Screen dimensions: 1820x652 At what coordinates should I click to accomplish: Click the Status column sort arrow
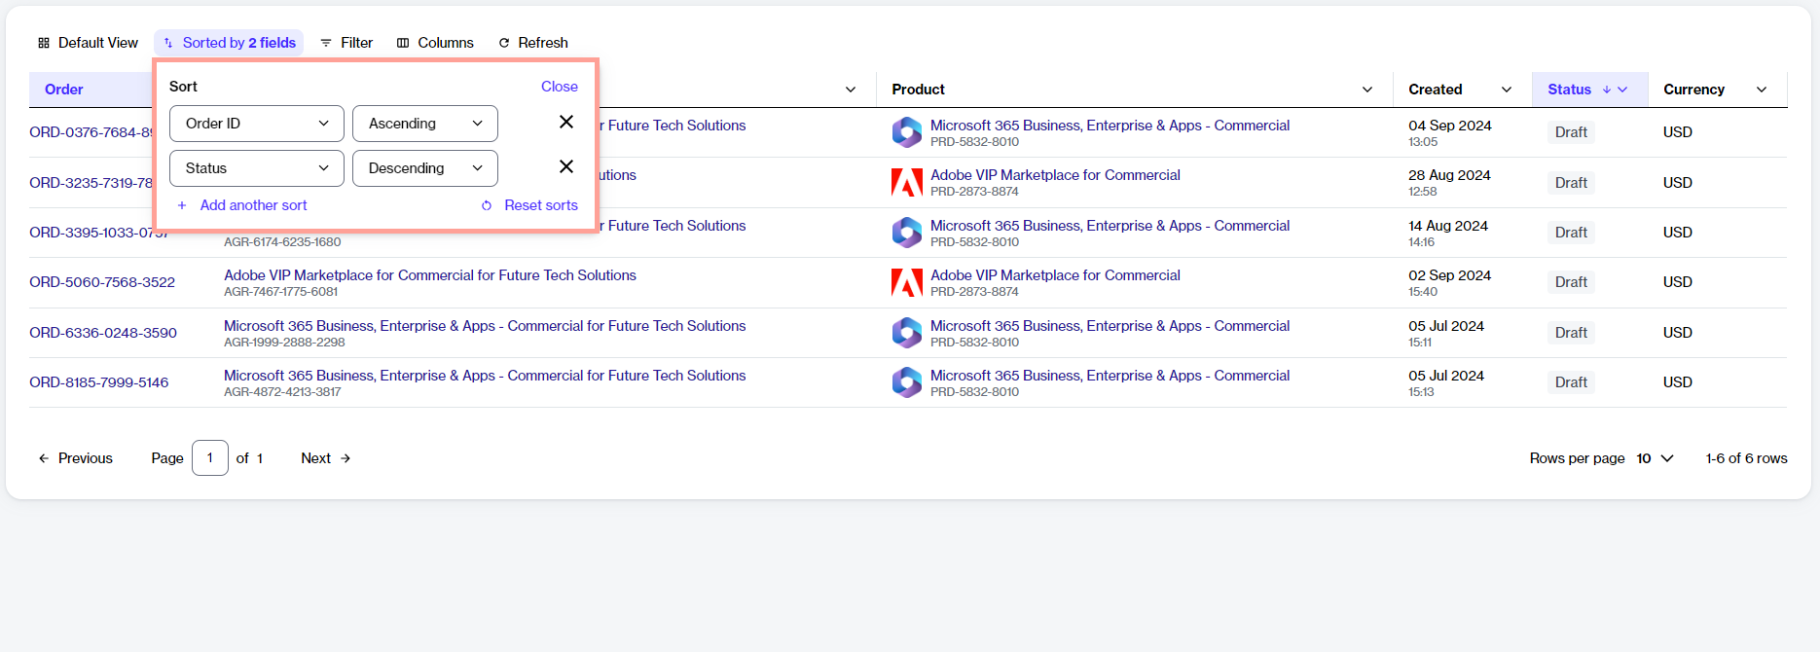tap(1607, 90)
